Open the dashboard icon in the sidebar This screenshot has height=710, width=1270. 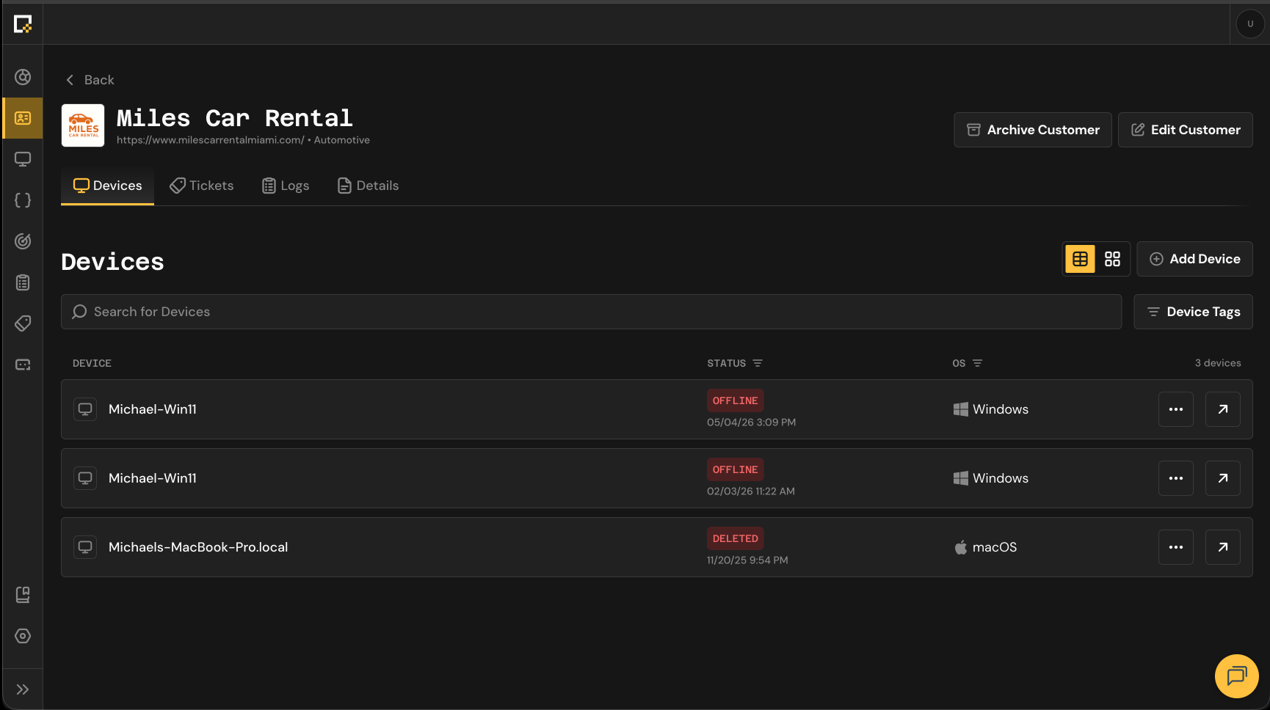click(23, 77)
